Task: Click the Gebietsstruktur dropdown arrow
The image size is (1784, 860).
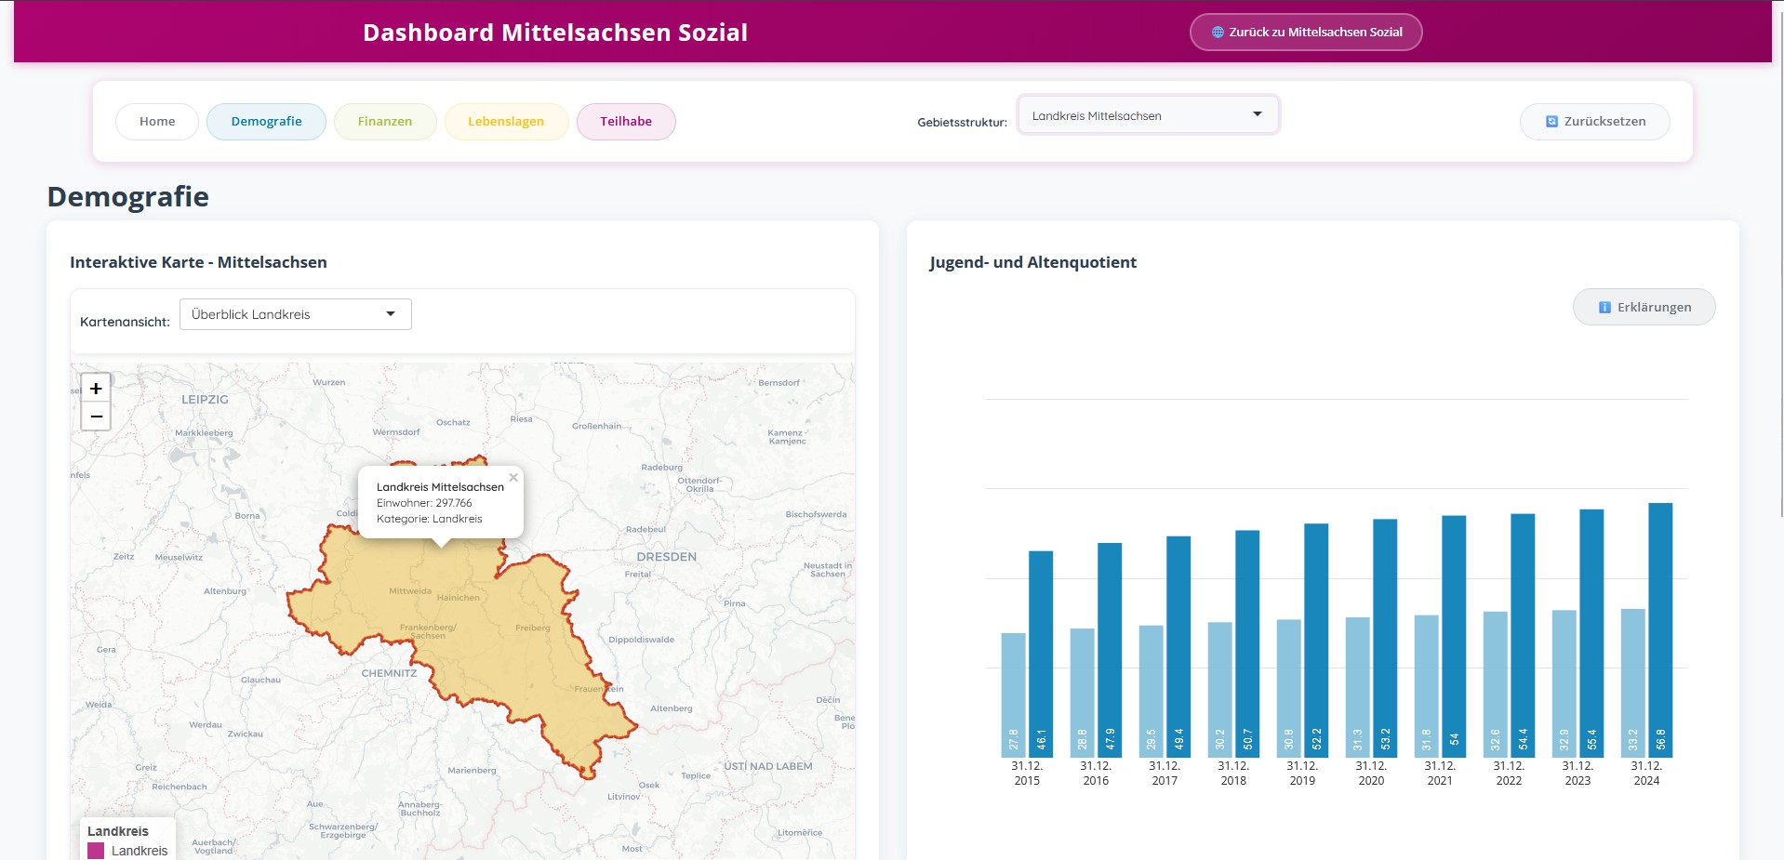Action: [1258, 114]
